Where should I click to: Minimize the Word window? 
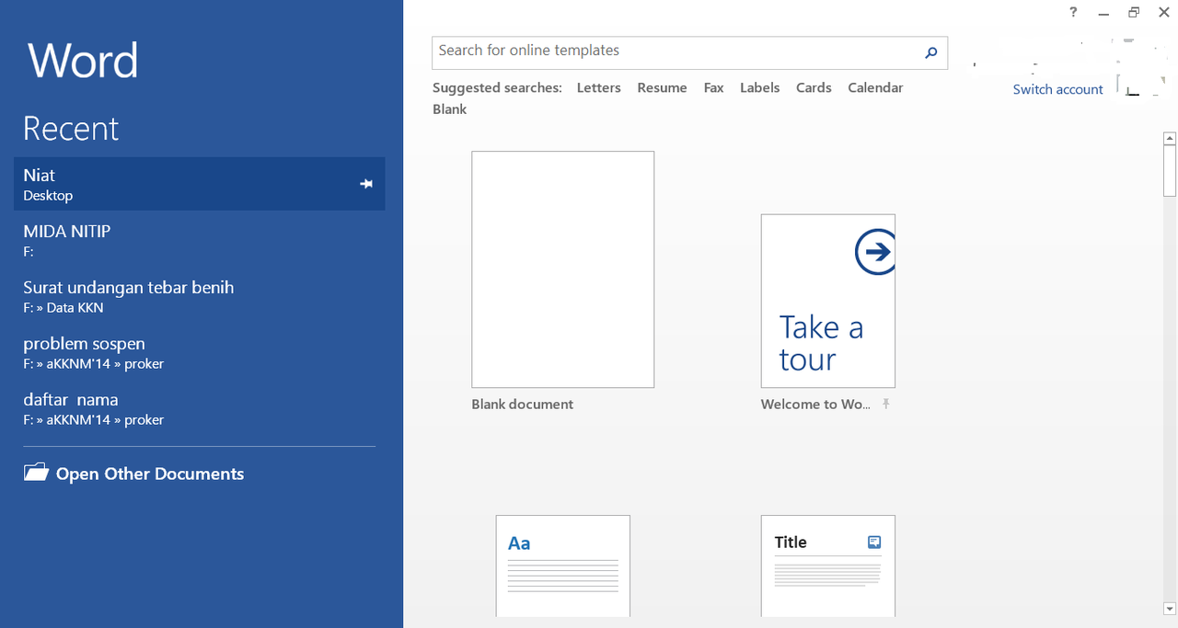(x=1103, y=13)
